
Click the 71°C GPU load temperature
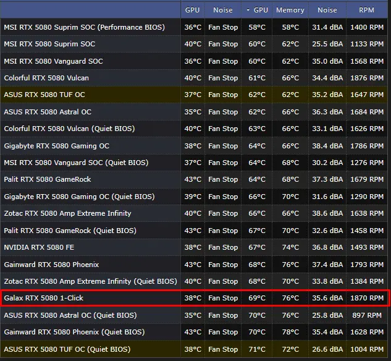click(257, 349)
